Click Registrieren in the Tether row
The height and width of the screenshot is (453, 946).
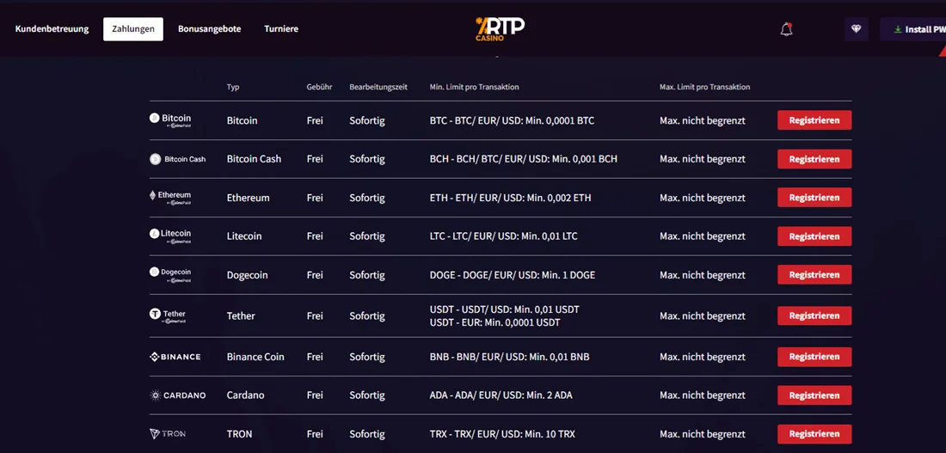[x=814, y=315]
